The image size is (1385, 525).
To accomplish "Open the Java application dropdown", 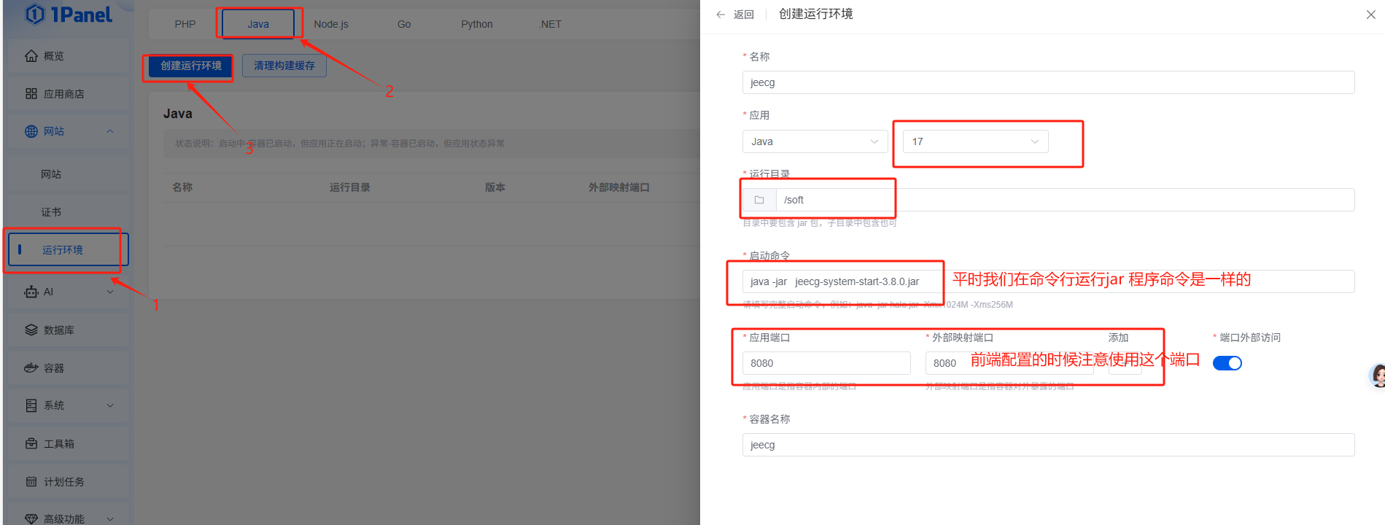I will tap(815, 141).
